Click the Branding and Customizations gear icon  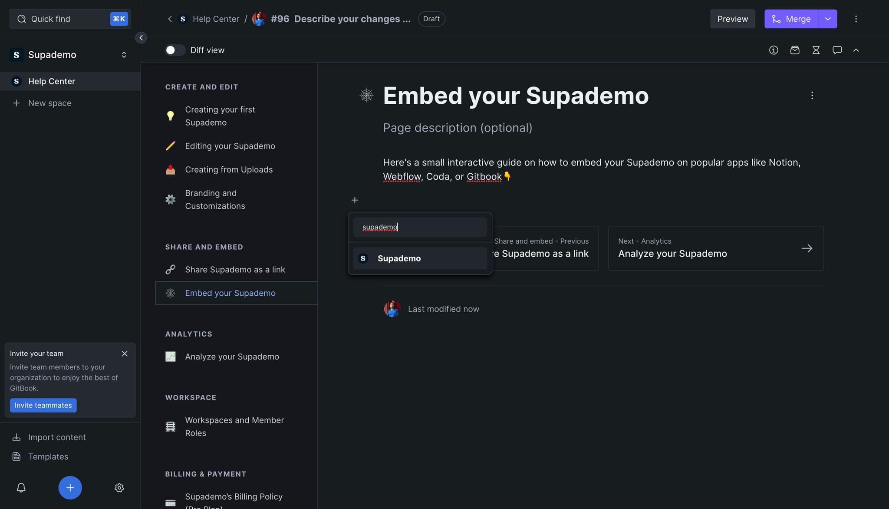point(171,199)
